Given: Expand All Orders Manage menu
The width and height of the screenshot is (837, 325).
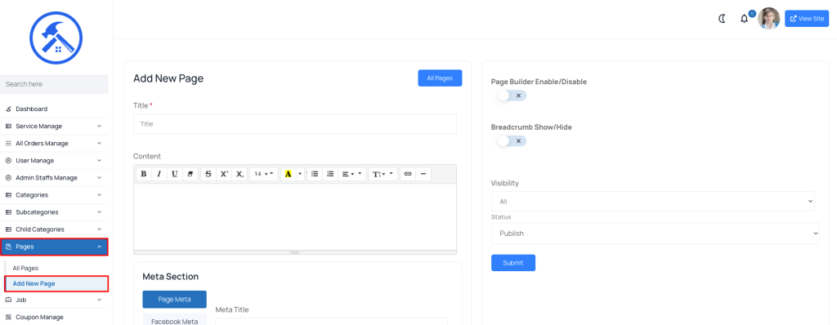Looking at the screenshot, I should coord(54,144).
